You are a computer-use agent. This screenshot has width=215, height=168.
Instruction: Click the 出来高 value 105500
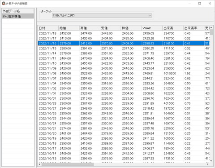169,138
